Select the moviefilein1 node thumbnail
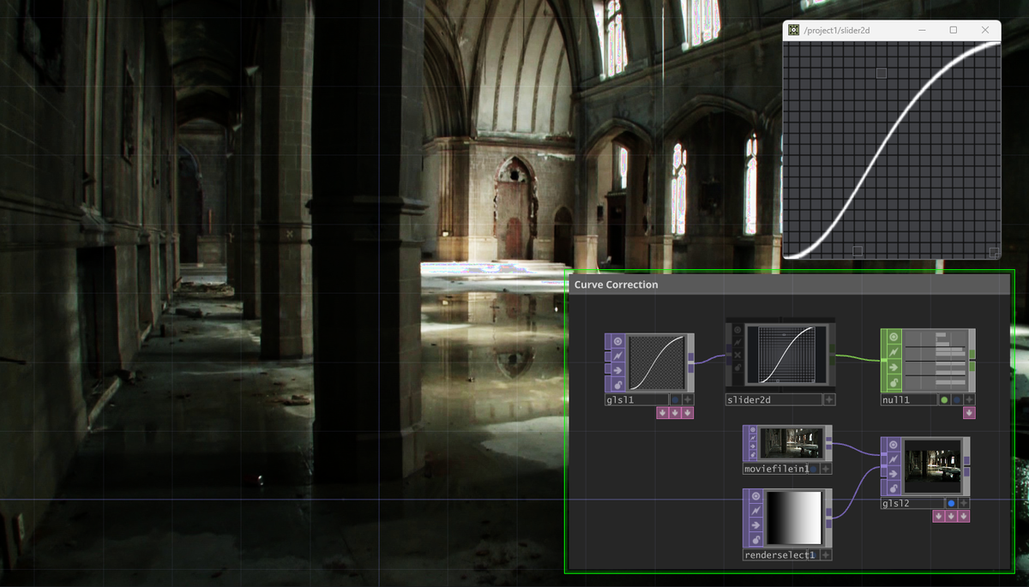The image size is (1029, 587). coord(791,443)
